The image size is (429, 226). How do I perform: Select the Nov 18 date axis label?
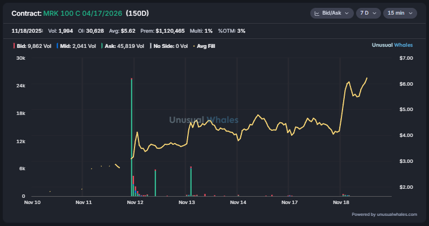(341, 202)
